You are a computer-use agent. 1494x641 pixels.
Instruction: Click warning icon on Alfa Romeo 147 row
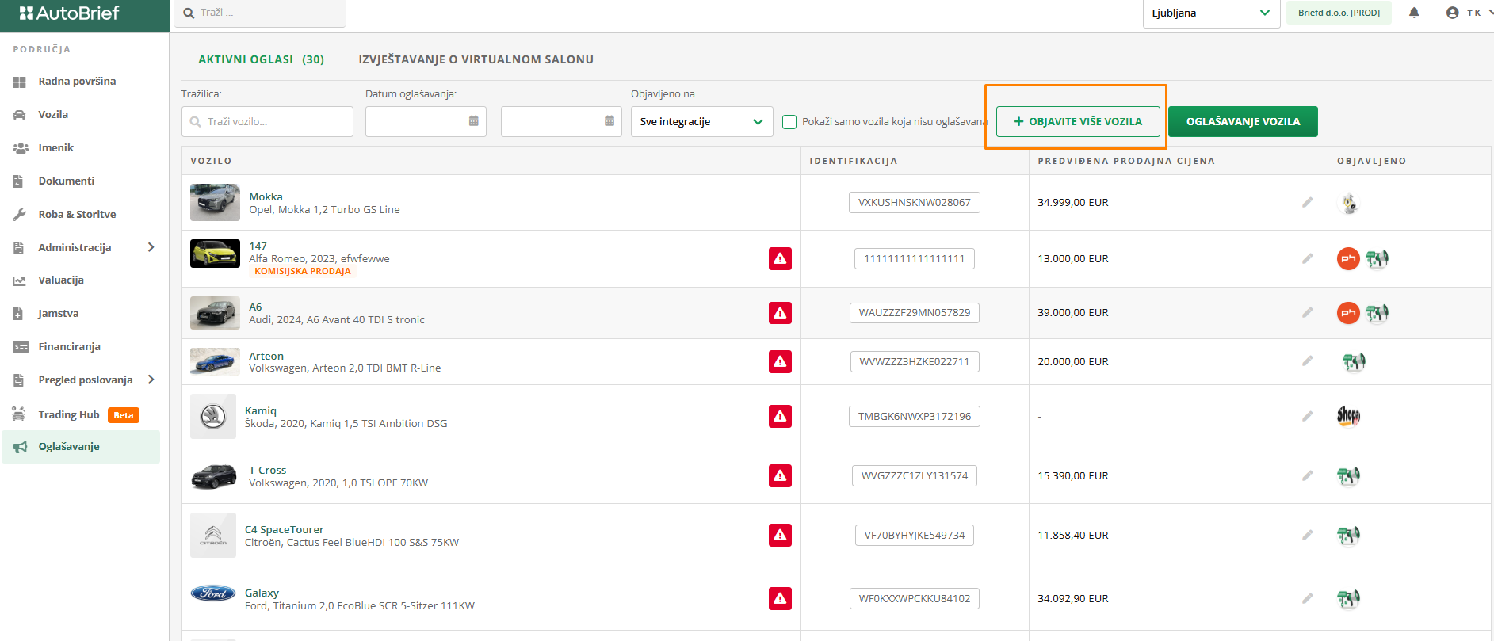pyautogui.click(x=780, y=258)
